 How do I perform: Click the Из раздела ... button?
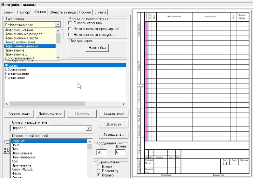click(113, 134)
